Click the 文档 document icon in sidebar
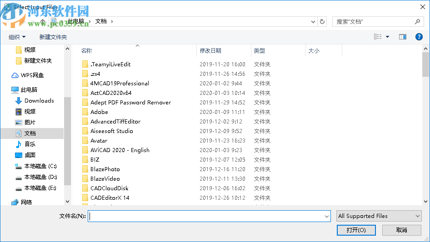Viewport: 430px width, 242px height. (18, 133)
